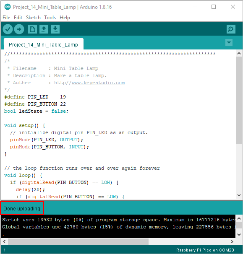Select the Project_14_Mini_Table_Lamp tab

[x=44, y=44]
